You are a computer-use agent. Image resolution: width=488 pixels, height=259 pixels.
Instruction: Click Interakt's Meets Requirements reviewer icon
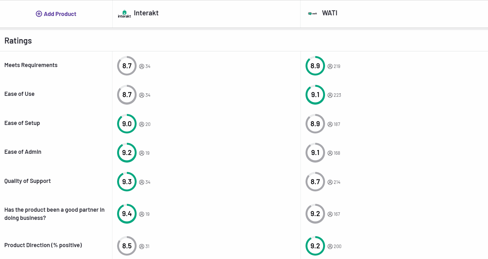tap(142, 66)
